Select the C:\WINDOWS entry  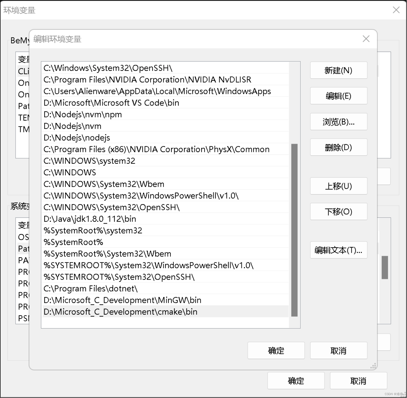click(x=166, y=172)
